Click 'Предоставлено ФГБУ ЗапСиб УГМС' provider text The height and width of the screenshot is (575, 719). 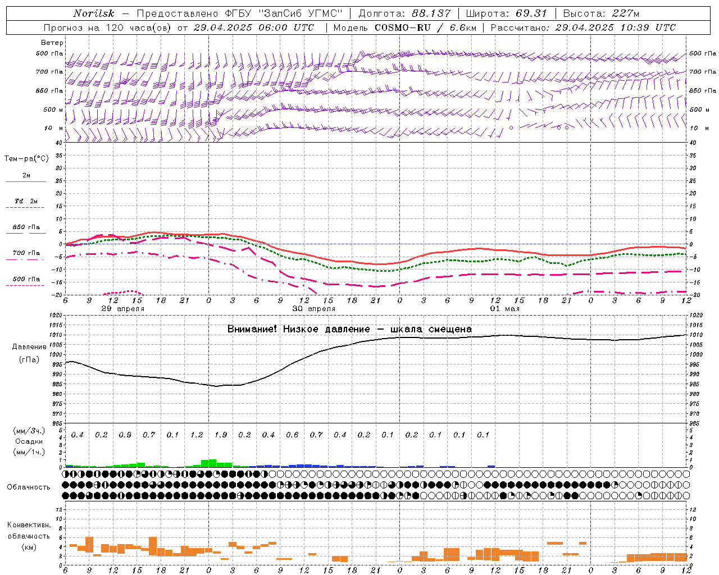click(x=240, y=13)
